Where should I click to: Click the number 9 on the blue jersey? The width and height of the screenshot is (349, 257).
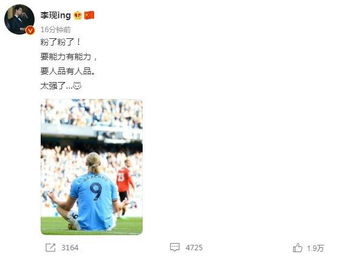(x=96, y=191)
